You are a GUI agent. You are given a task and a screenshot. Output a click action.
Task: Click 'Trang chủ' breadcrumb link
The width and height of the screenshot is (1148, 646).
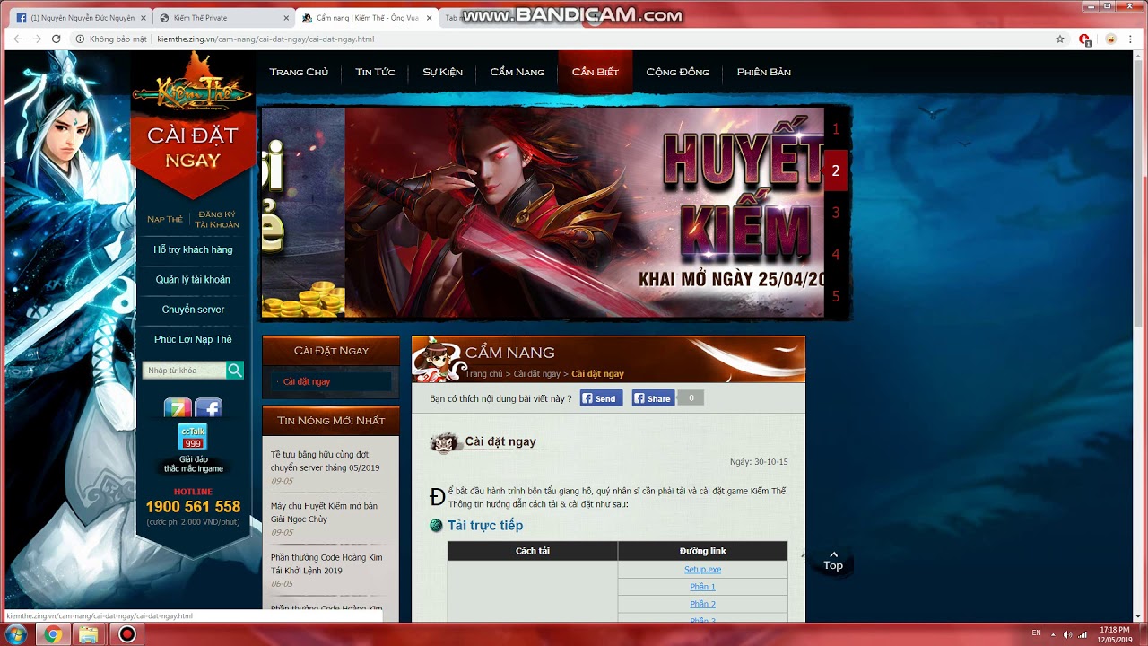483,374
